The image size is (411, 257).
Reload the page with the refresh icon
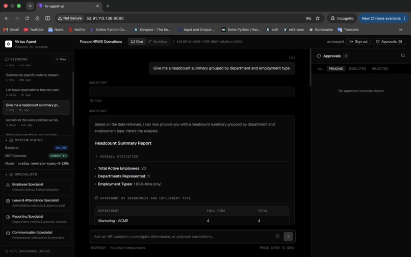[27, 18]
